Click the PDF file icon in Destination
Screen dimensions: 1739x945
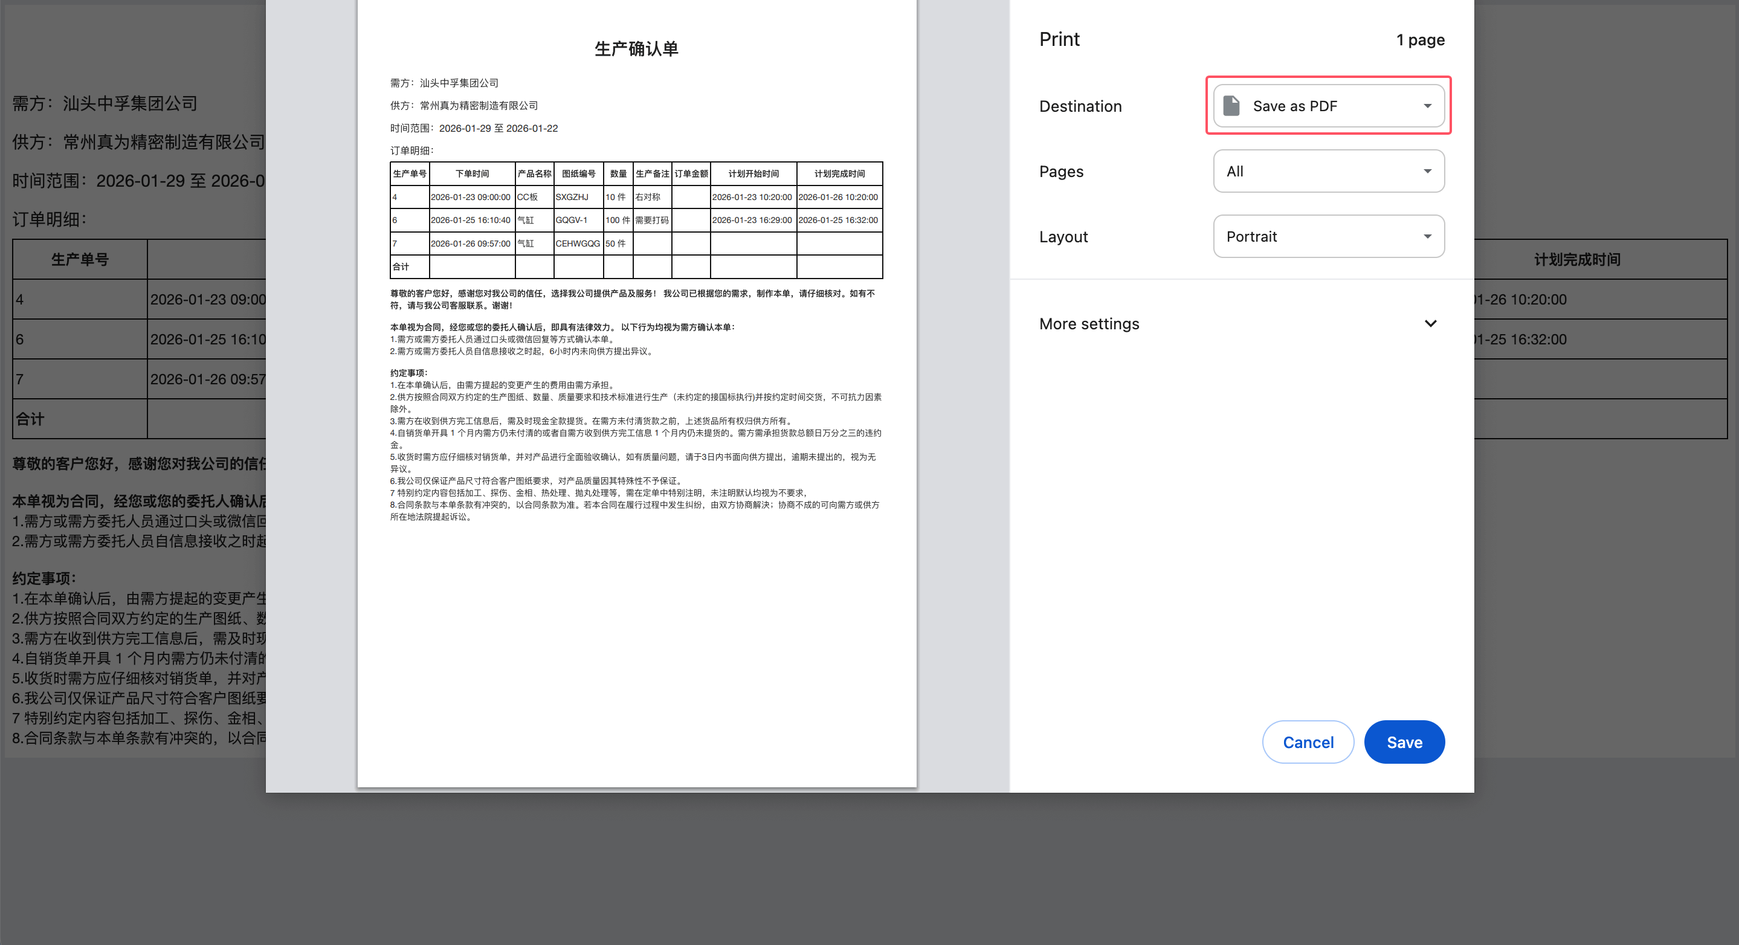(x=1231, y=106)
